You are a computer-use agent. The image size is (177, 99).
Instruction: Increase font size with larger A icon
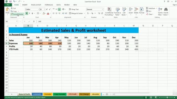(47, 9)
